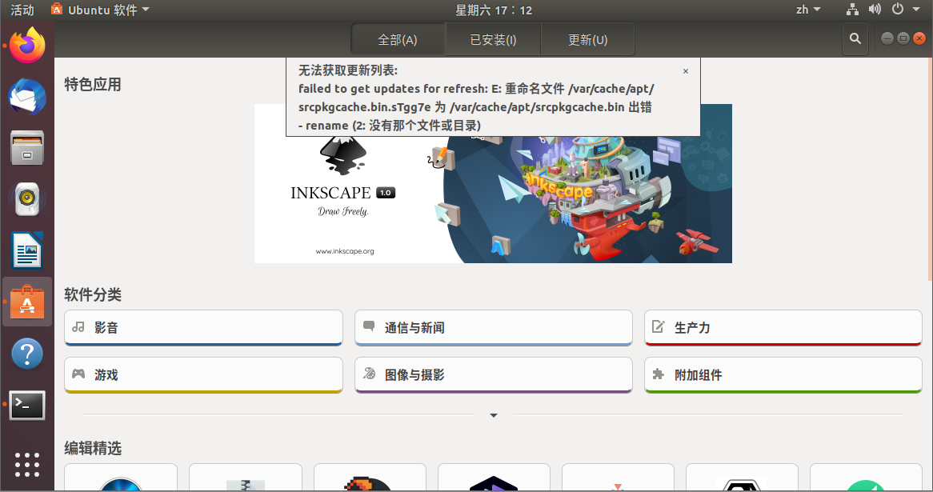Launch Terminal from the dock
Viewport: 933px width, 492px height.
click(x=27, y=405)
